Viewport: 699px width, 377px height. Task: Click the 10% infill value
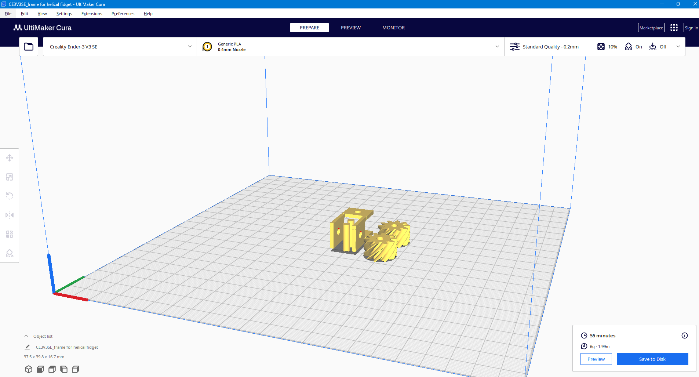tap(612, 47)
